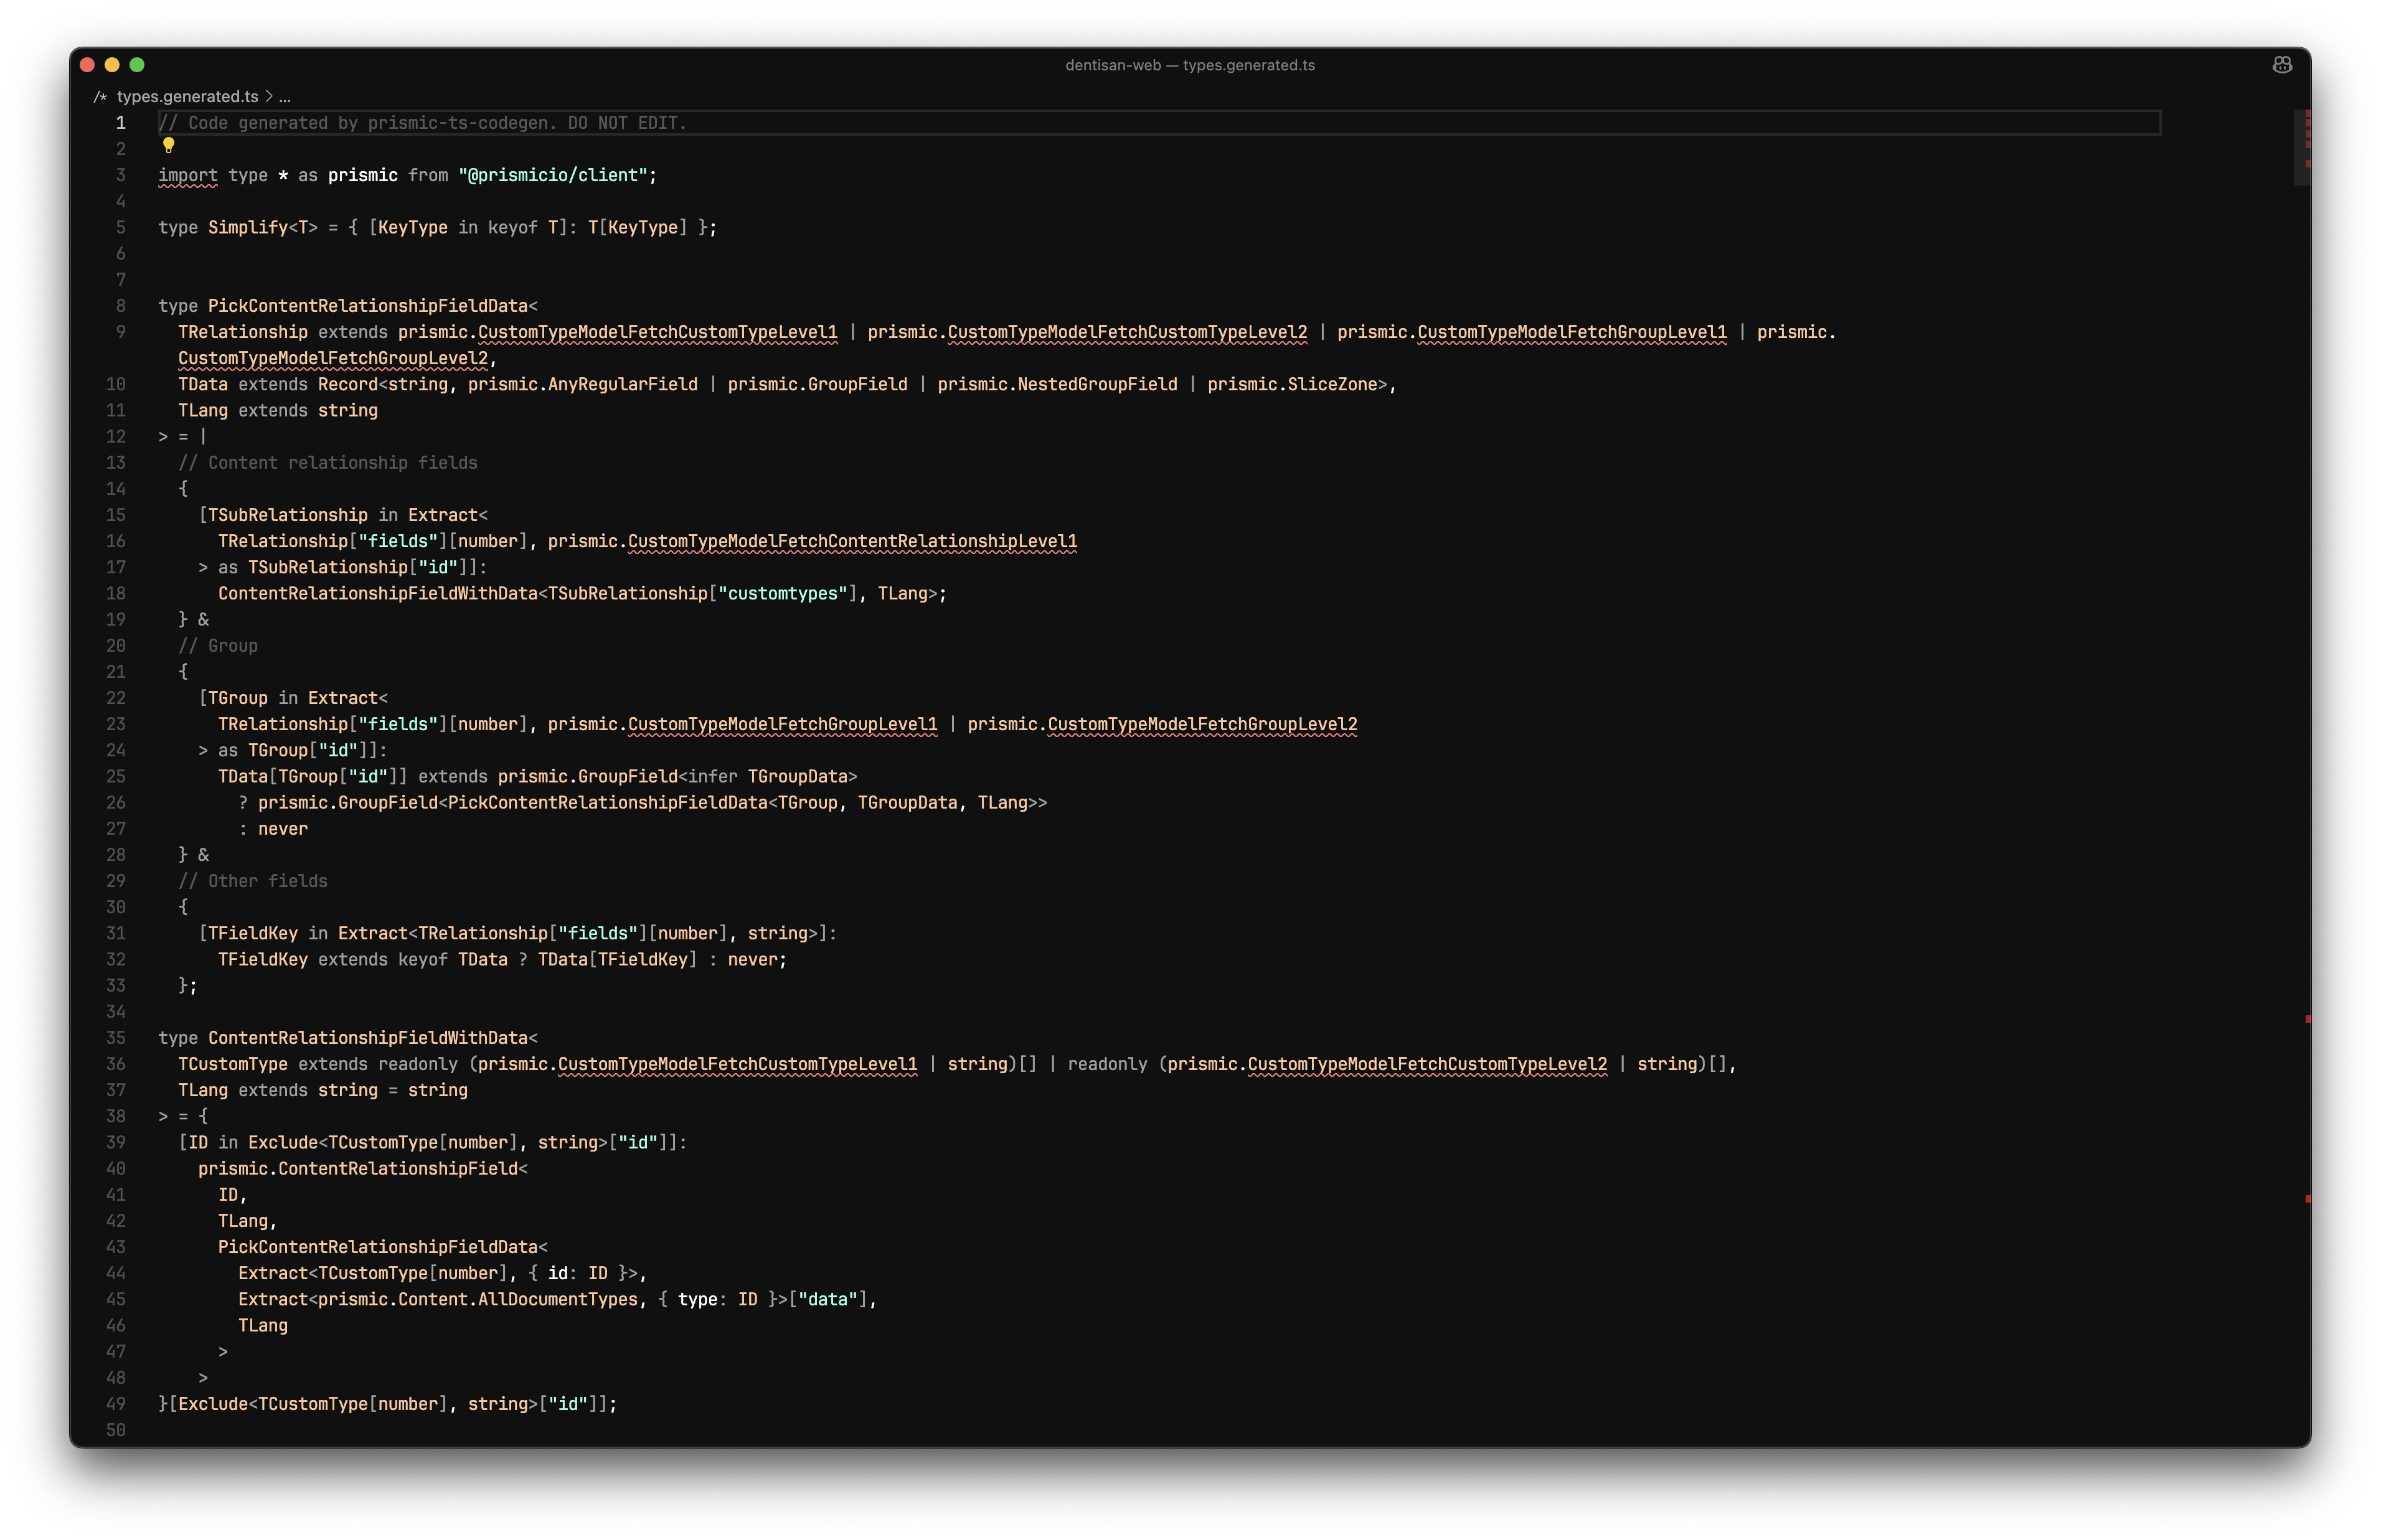Image resolution: width=2381 pixels, height=1540 pixels.
Task: Minimize the window using the yellow button
Action: click(112, 65)
